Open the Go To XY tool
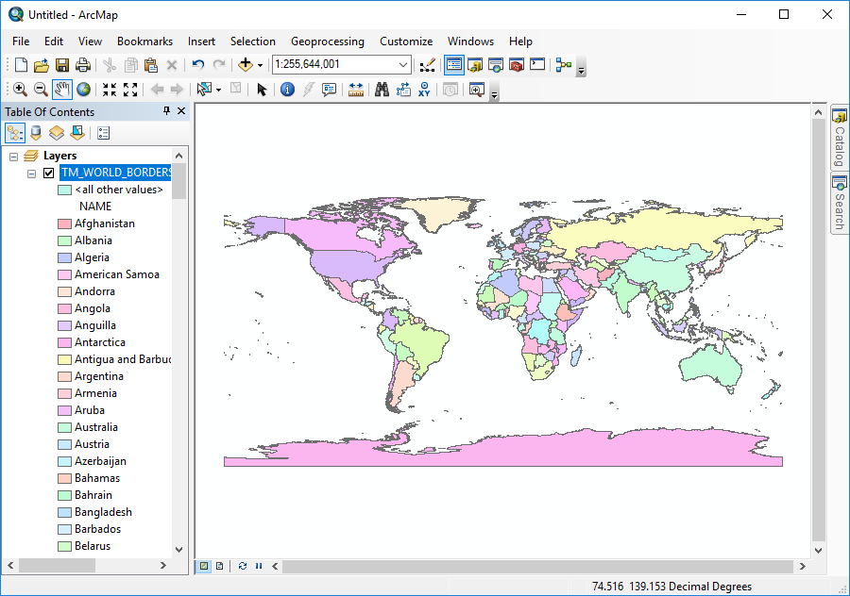Image resolution: width=850 pixels, height=596 pixels. [424, 90]
